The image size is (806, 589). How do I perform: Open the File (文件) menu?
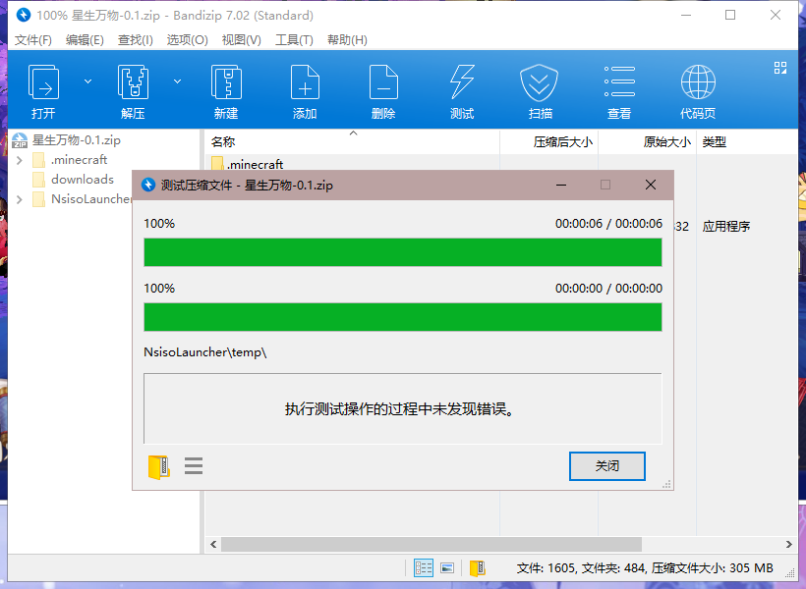pos(32,40)
